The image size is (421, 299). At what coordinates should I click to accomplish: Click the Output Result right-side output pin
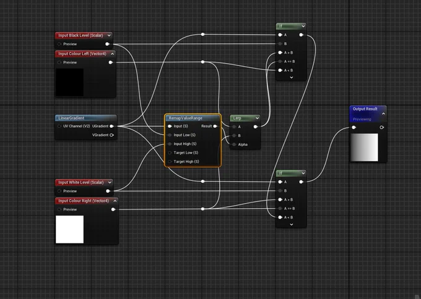[382, 127]
